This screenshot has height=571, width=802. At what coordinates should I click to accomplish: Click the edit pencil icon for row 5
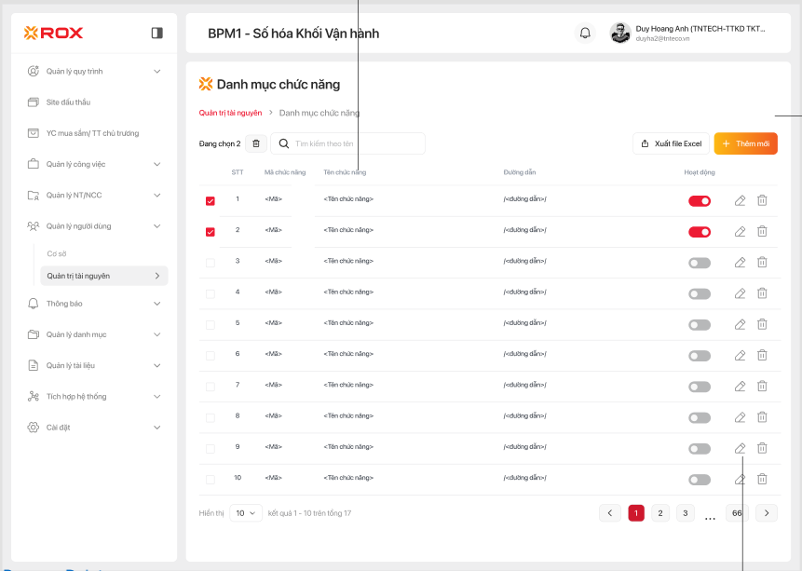(x=740, y=324)
